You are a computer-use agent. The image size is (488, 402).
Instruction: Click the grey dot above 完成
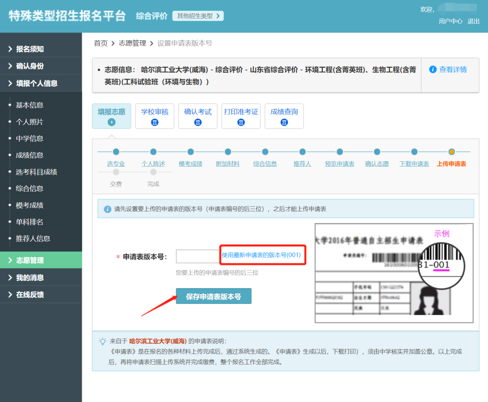[x=154, y=172]
